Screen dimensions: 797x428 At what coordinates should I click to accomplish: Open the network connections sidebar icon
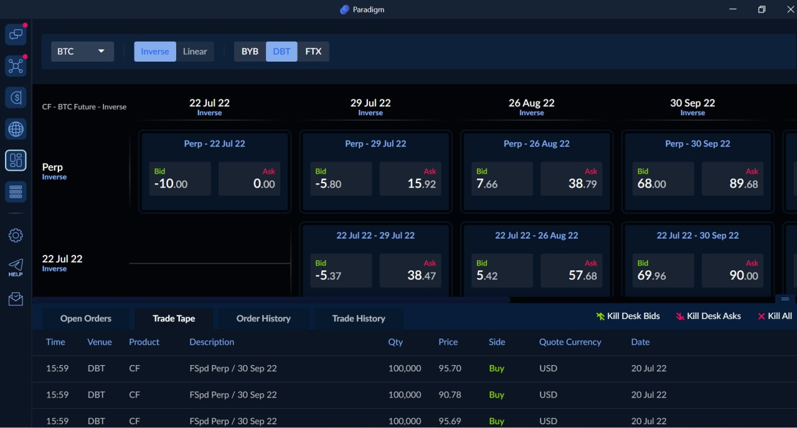[16, 66]
